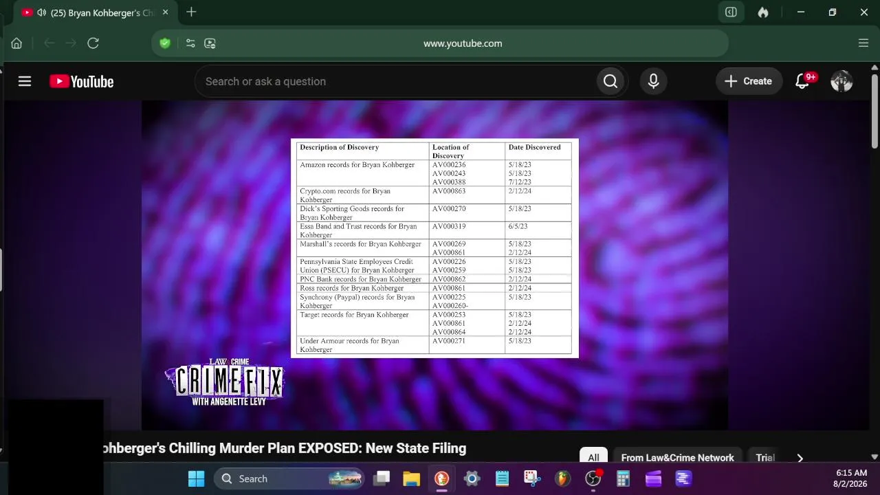This screenshot has width=880, height=495.
Task: Click the YouTube search magnifier button
Action: (610, 81)
